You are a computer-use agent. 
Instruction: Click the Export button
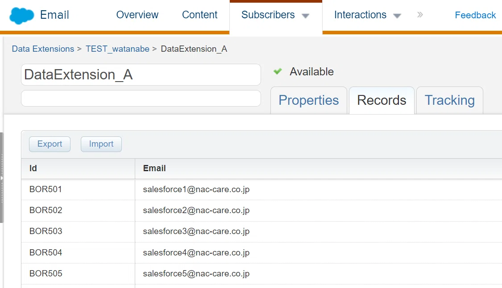pos(50,144)
